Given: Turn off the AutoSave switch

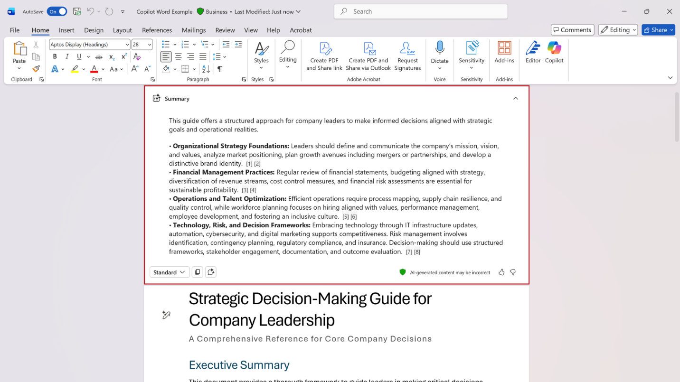Looking at the screenshot, I should pyautogui.click(x=57, y=11).
